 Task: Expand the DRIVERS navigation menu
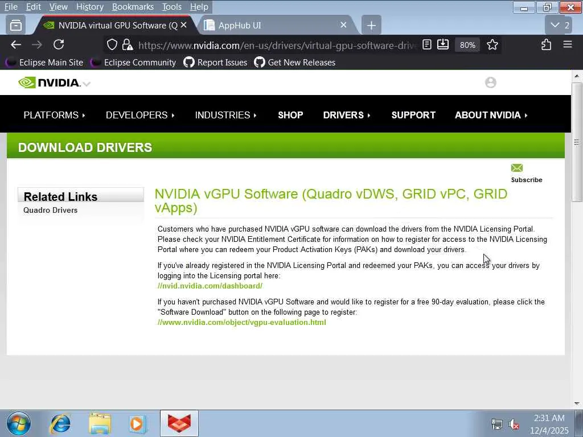[x=347, y=115]
